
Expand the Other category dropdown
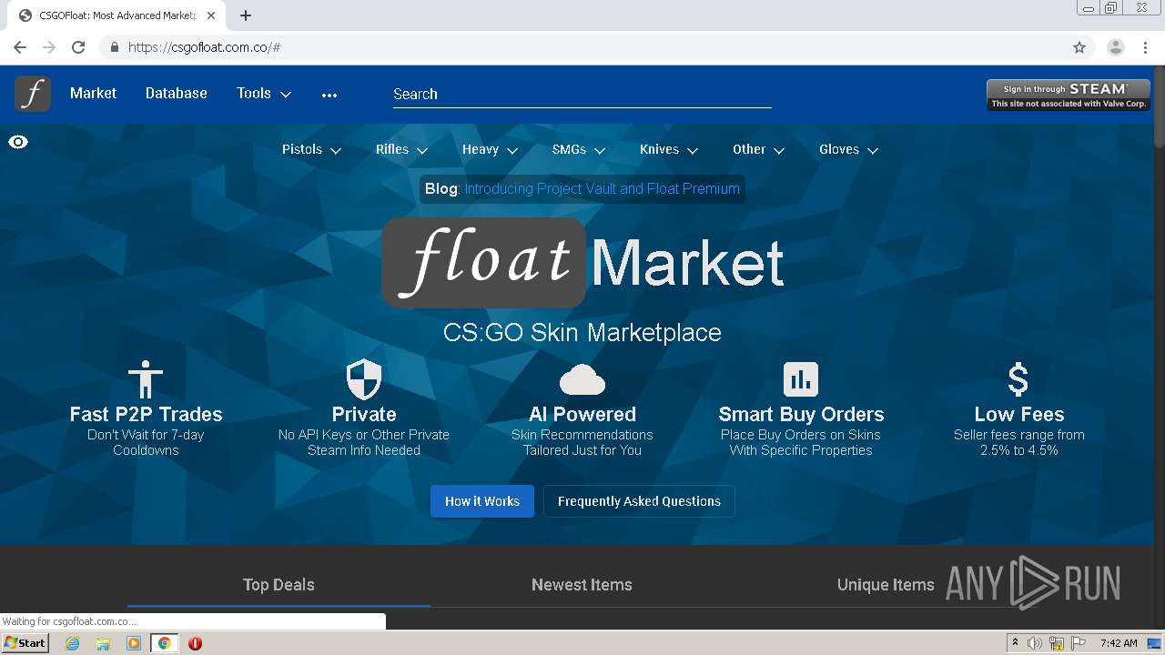[x=758, y=149]
